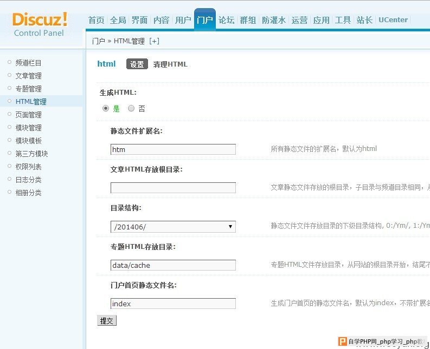Go to the 群组 navigation tab

248,20
